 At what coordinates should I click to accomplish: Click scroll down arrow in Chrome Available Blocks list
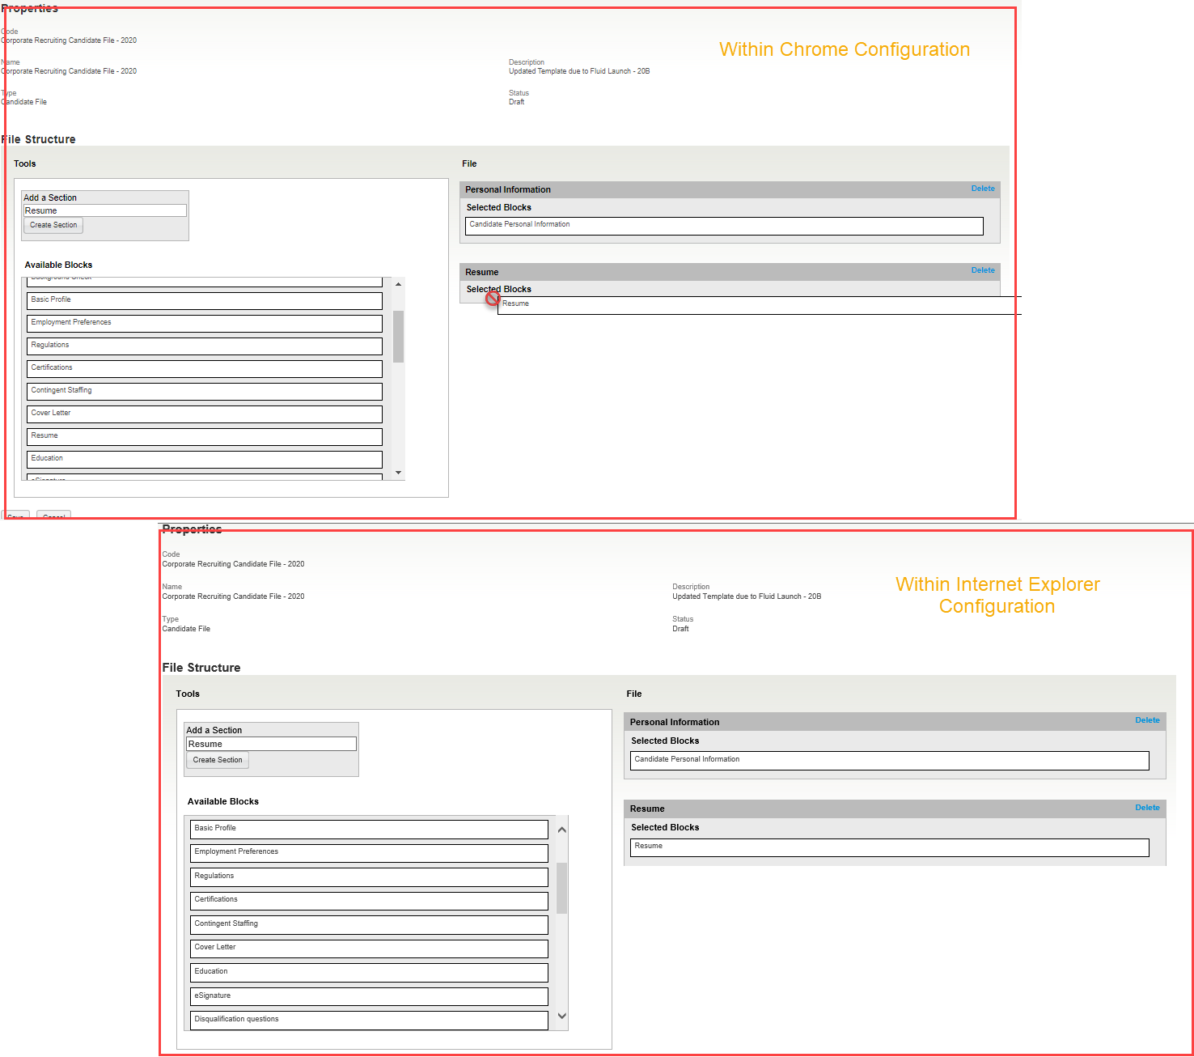398,473
